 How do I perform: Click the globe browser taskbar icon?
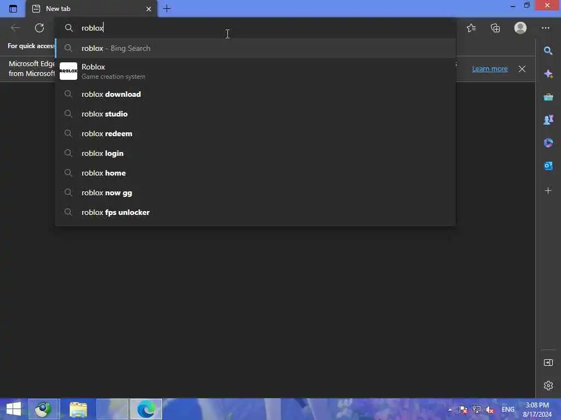43,409
